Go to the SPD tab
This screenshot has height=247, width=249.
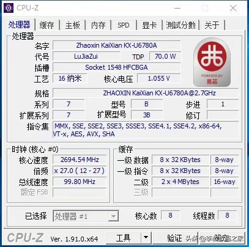click(124, 25)
